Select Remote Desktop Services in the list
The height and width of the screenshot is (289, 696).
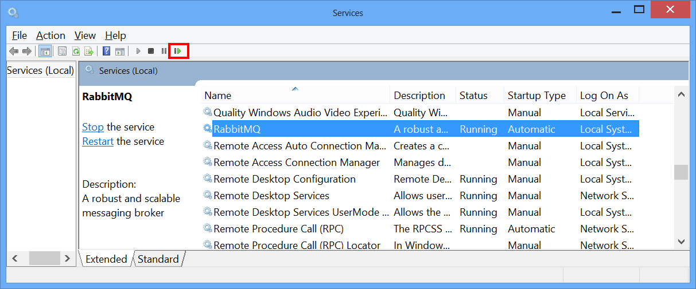click(271, 196)
